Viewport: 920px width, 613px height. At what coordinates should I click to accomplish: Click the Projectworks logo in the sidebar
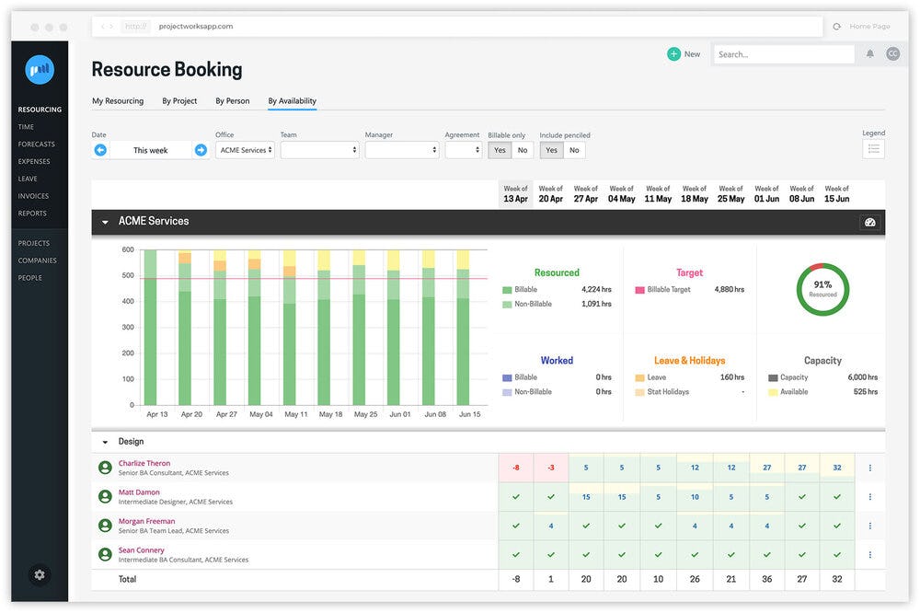point(39,69)
